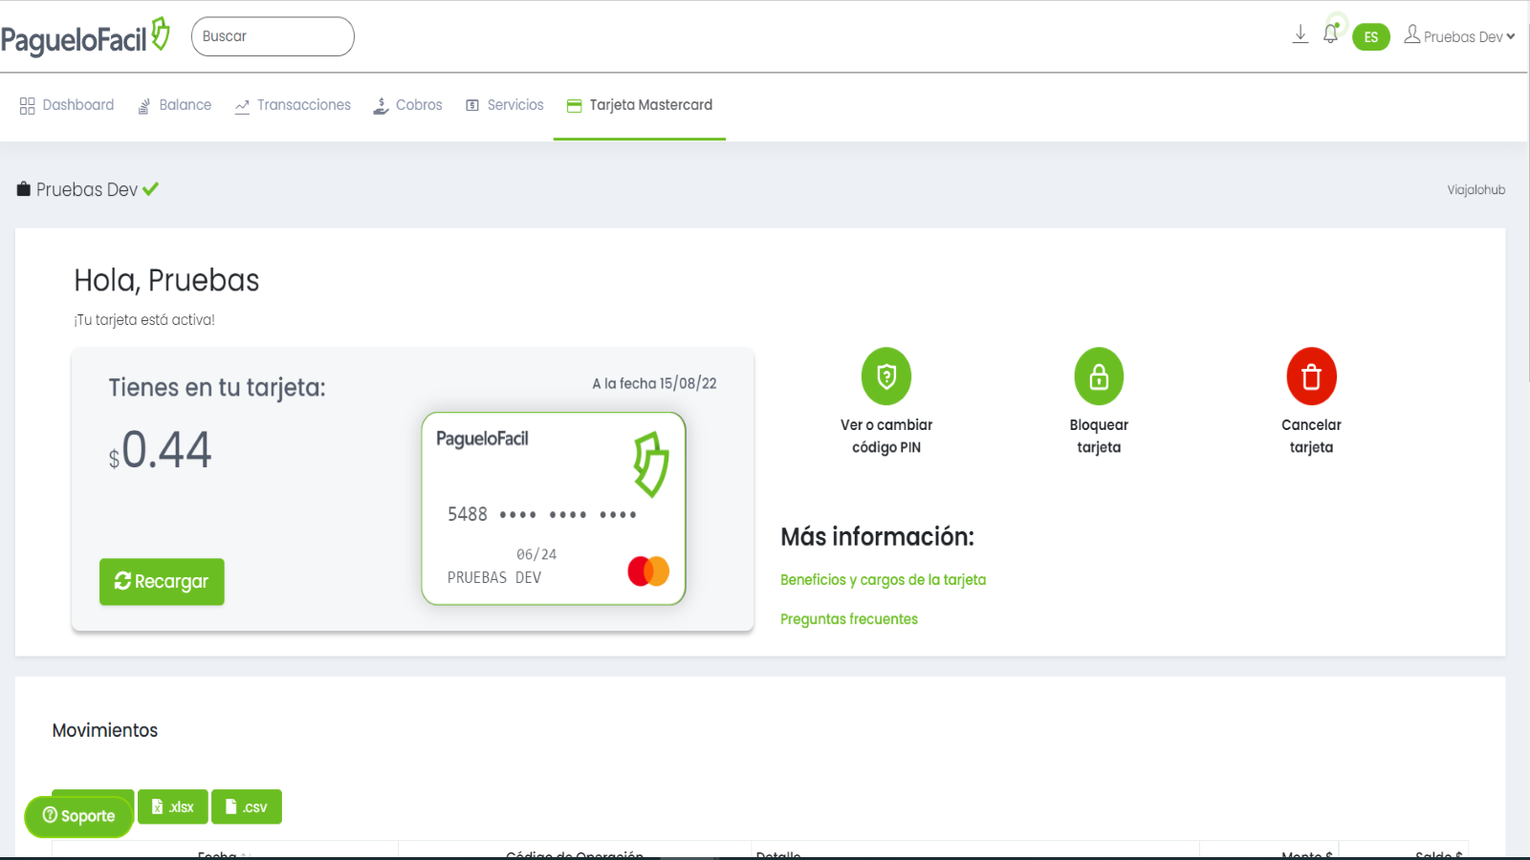The width and height of the screenshot is (1530, 860).
Task: Open the Preguntas frecuentes link
Action: click(849, 619)
